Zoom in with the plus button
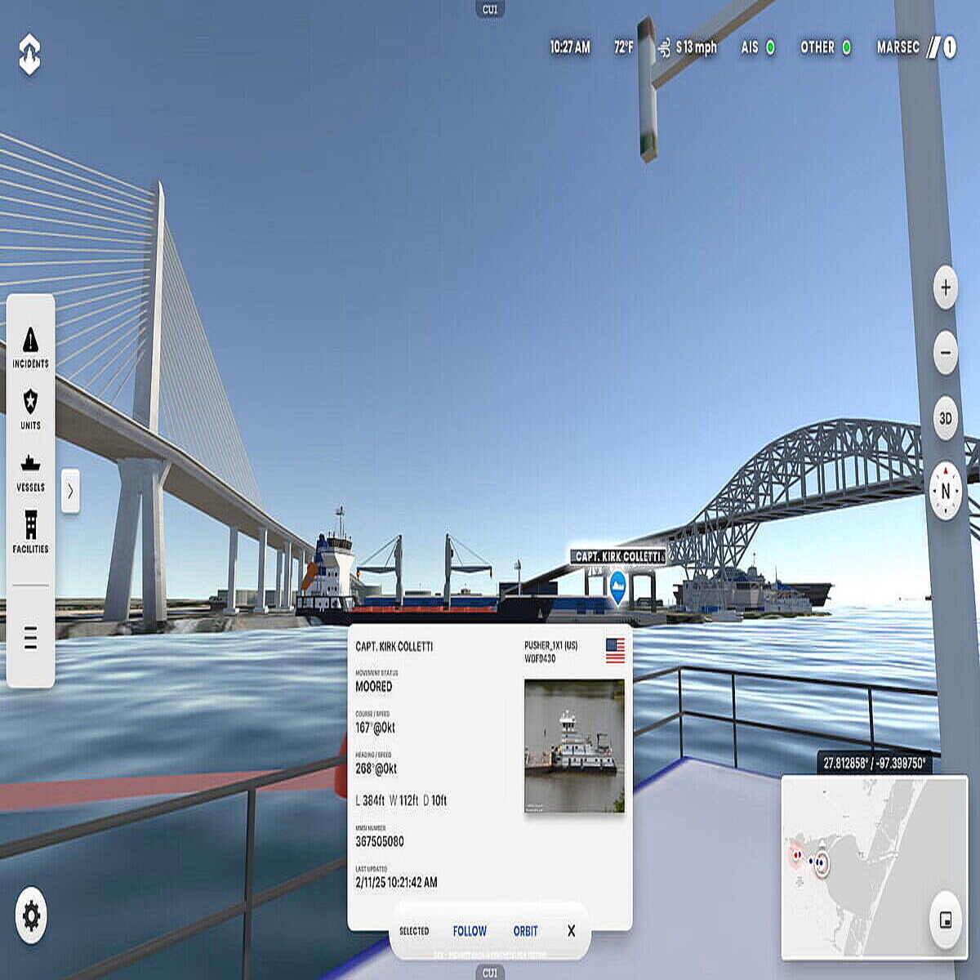The height and width of the screenshot is (980, 980). point(946,287)
